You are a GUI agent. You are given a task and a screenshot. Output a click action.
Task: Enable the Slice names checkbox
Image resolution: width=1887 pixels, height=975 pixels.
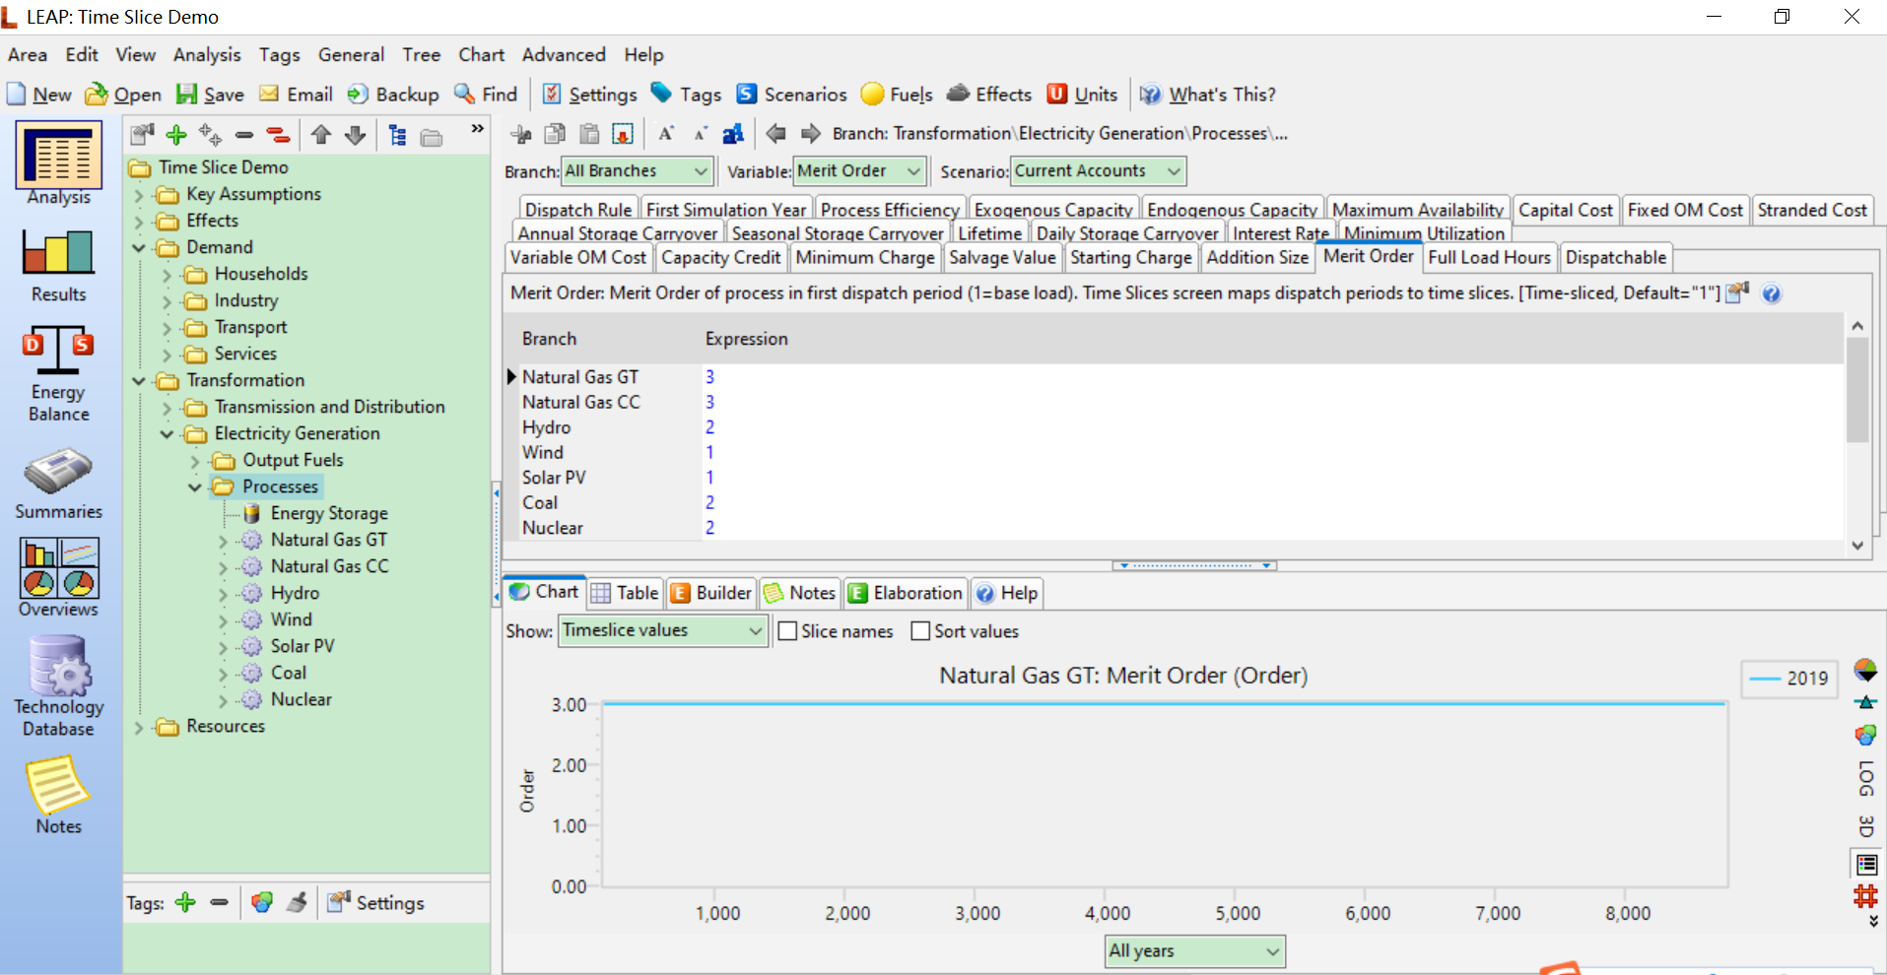click(787, 631)
